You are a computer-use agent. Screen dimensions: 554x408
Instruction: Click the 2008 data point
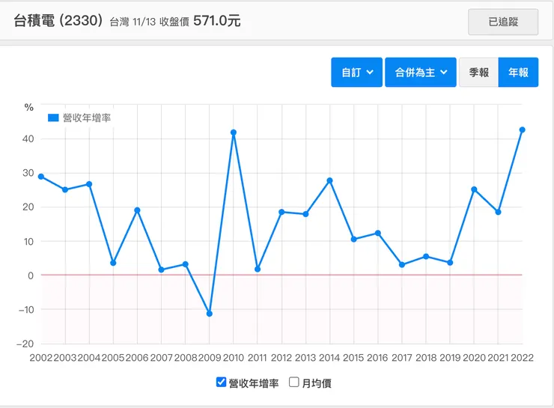[x=186, y=264]
